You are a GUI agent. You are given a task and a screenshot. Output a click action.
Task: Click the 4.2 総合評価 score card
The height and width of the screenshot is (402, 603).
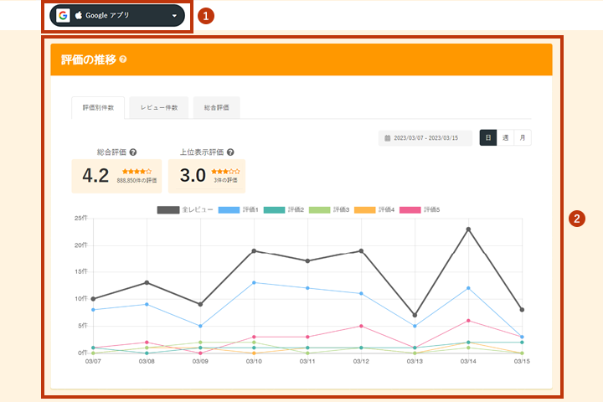coord(116,175)
